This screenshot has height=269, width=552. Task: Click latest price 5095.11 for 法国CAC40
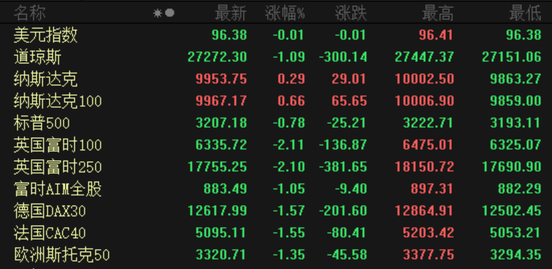222,232
